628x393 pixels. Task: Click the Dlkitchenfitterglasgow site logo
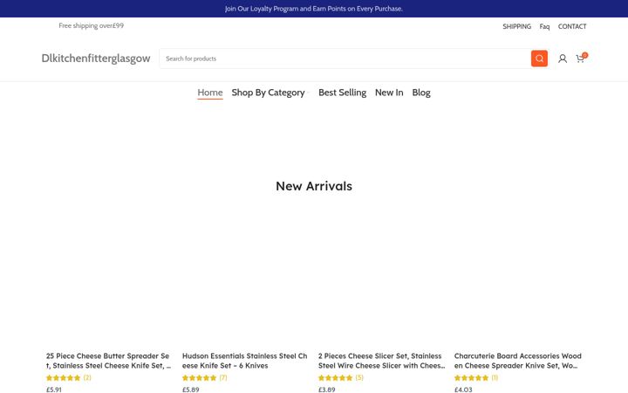pyautogui.click(x=96, y=59)
